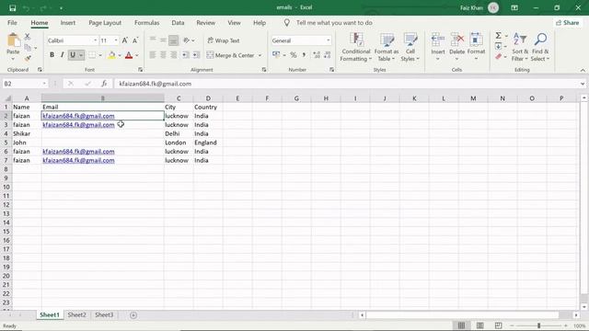The height and width of the screenshot is (331, 589).
Task: Click the Font Color red A
Action: point(129,55)
